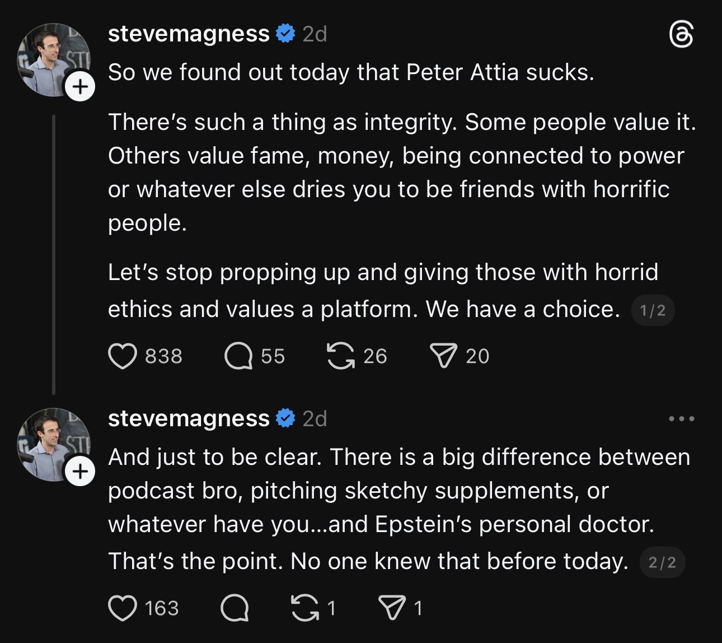Like the first post with 838 likes

(123, 356)
